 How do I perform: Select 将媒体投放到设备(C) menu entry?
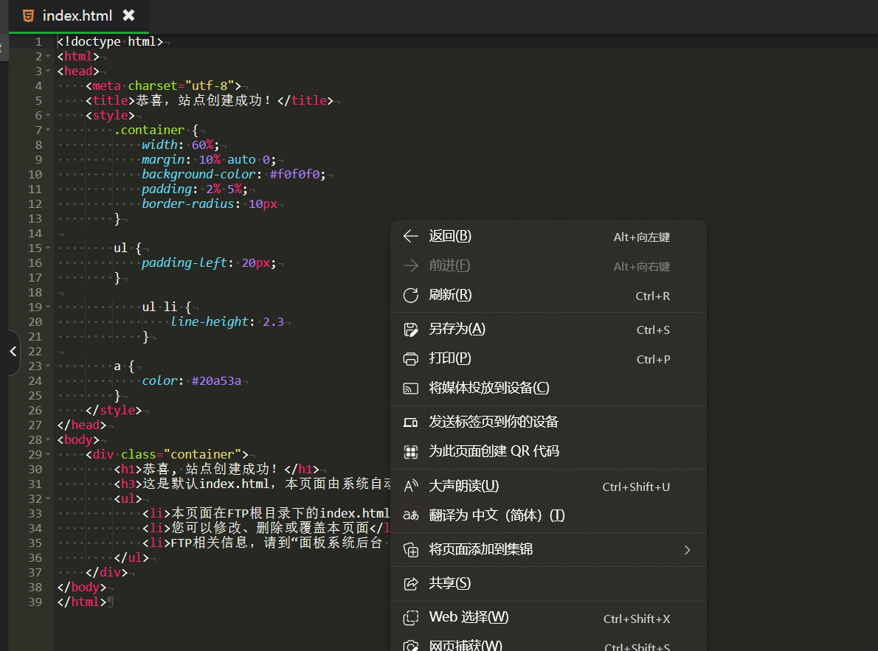point(548,388)
